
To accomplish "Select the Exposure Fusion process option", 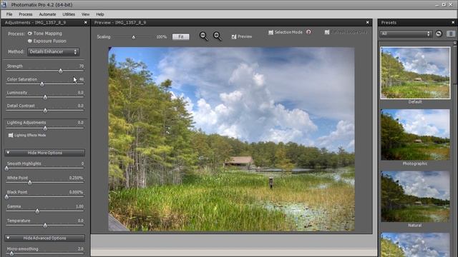I will [30, 41].
